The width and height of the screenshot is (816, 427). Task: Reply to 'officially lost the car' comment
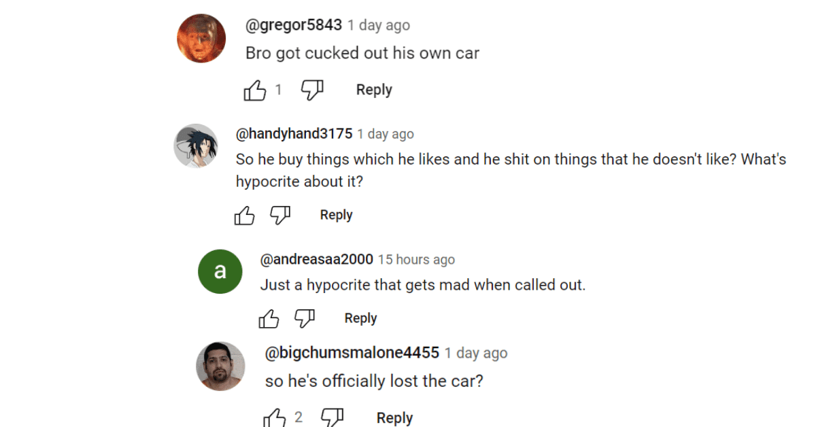394,418
